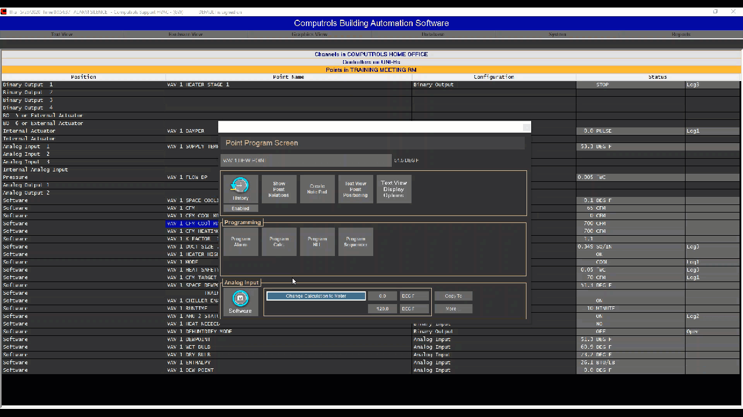This screenshot has height=417, width=743.
Task: Click the 26.1 BTU/LB enthalpy status
Action: 597,363
